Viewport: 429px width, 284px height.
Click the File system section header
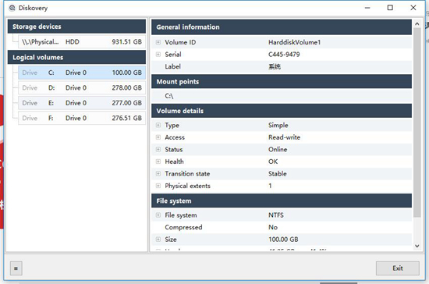(282, 201)
